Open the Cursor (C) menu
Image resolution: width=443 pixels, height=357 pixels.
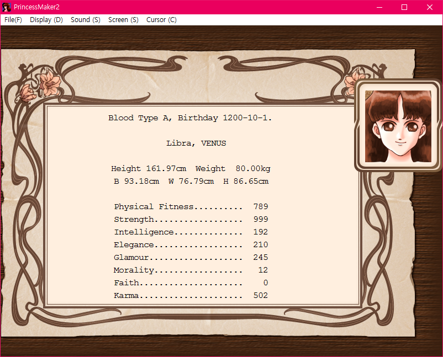click(x=161, y=20)
